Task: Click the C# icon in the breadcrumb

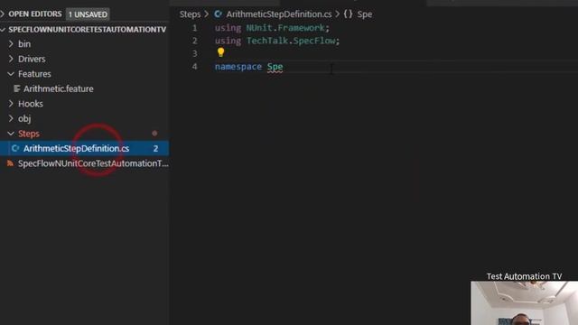Action: click(219, 14)
